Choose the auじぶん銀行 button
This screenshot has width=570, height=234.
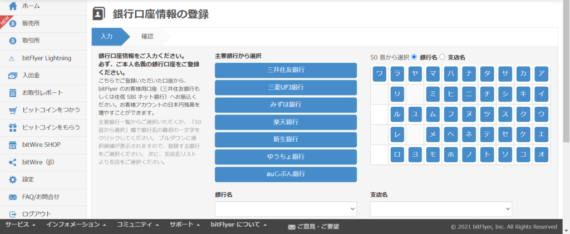click(286, 175)
